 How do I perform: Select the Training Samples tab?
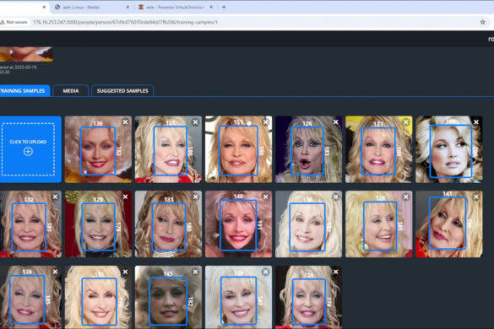pos(23,90)
